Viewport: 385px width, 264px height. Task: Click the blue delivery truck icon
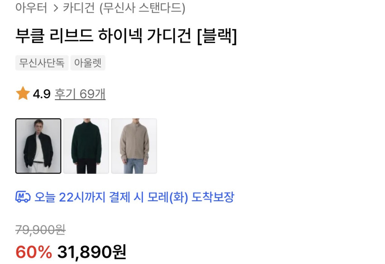[23, 197]
